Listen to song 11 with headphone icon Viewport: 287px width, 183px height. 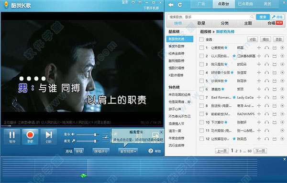click(x=267, y=131)
